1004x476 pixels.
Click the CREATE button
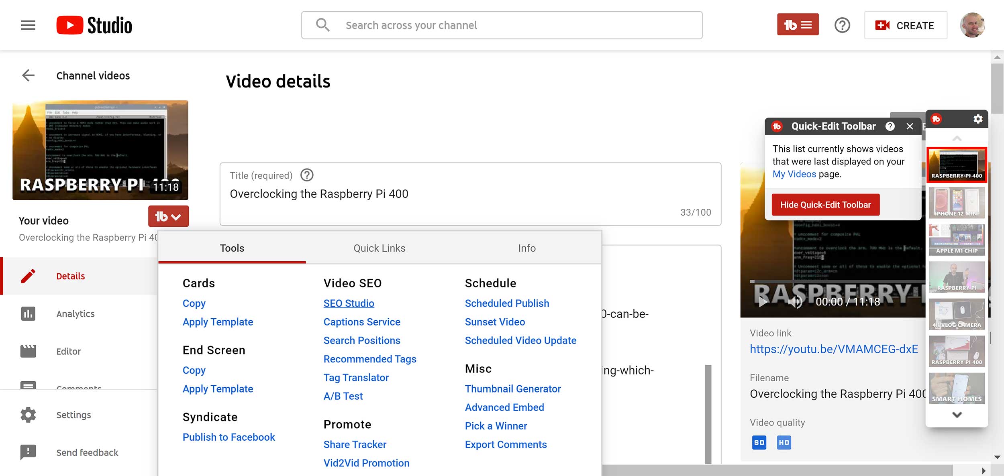[906, 25]
